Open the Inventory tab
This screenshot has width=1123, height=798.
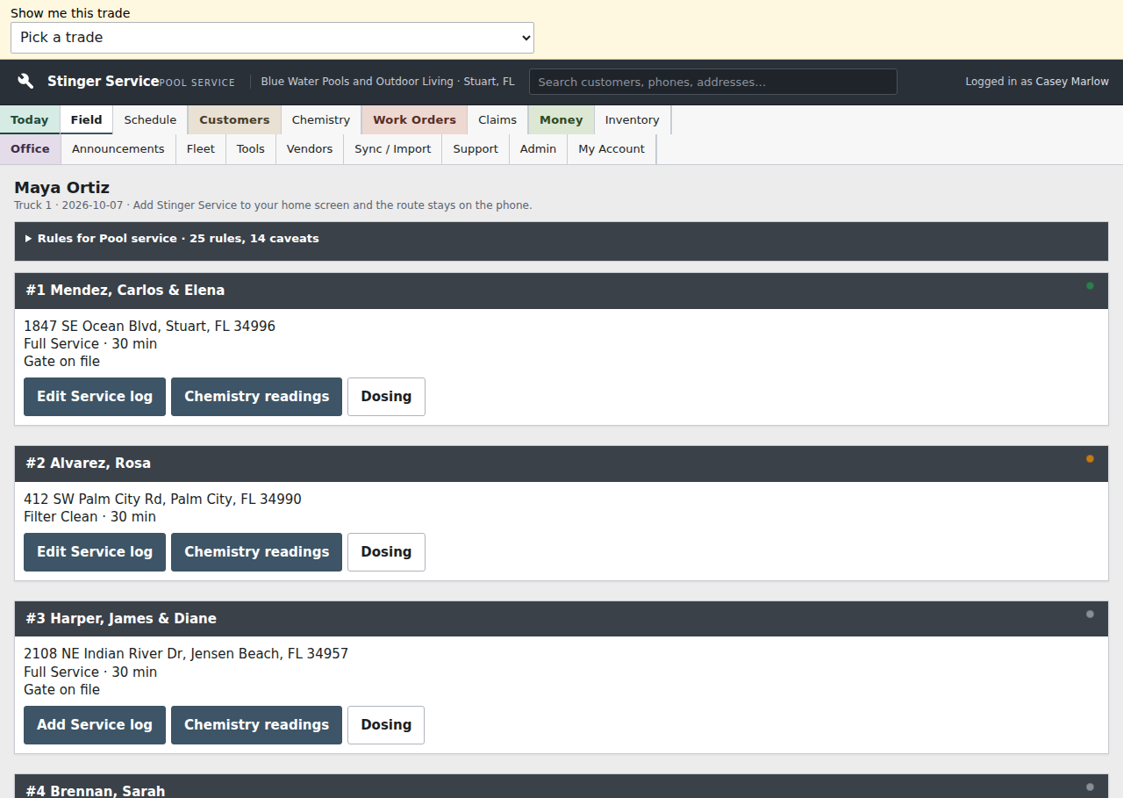632,120
